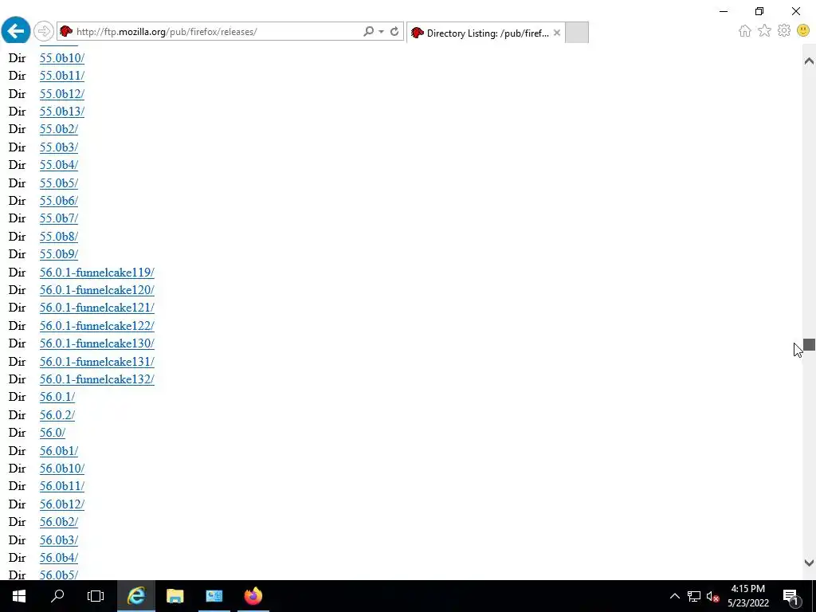This screenshot has height=612, width=816.
Task: Open the 55.0b13/ directory link
Action: pyautogui.click(x=62, y=112)
